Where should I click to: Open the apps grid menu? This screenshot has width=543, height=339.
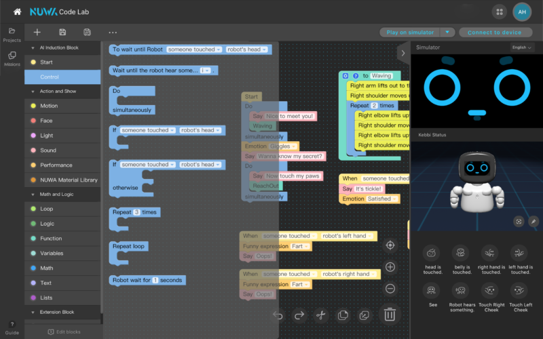(x=500, y=12)
